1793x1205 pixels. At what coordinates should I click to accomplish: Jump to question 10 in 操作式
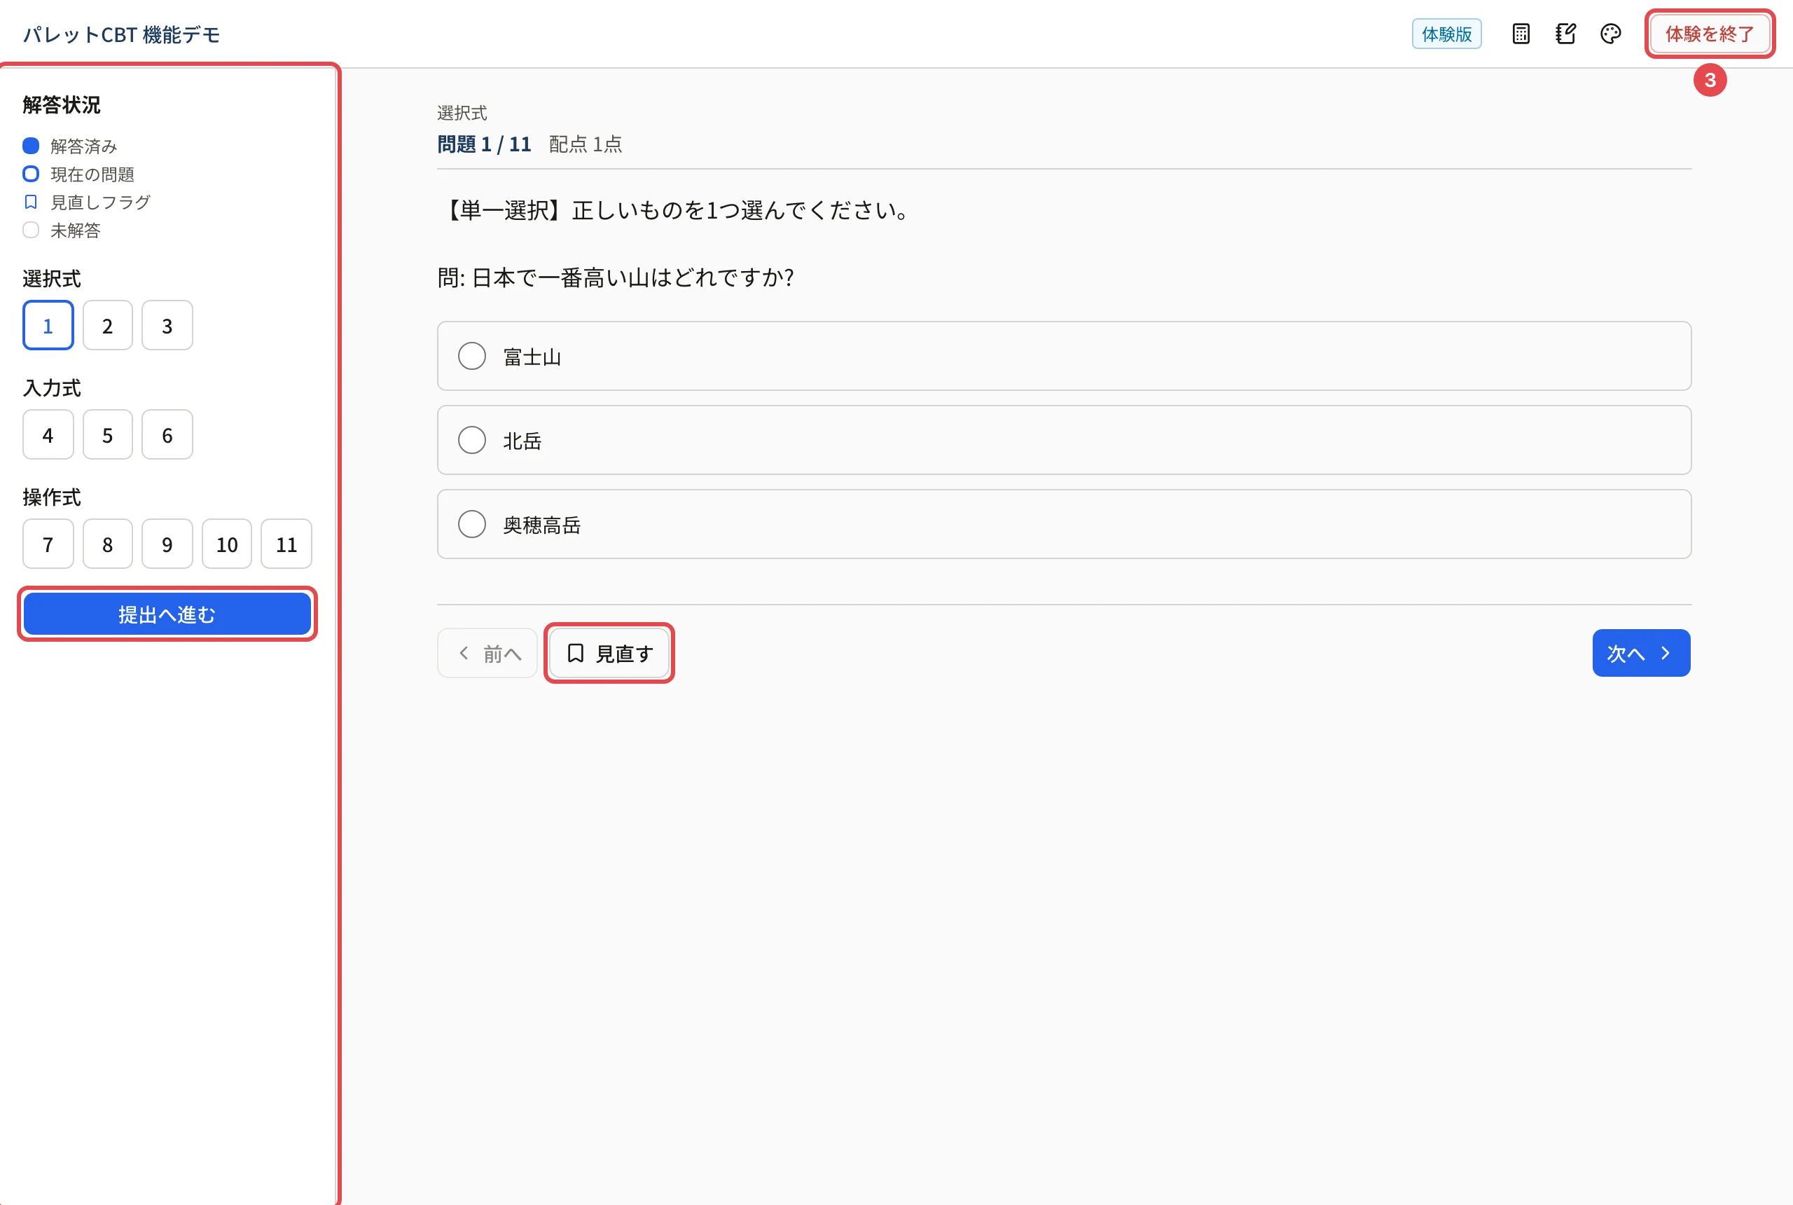click(x=227, y=544)
